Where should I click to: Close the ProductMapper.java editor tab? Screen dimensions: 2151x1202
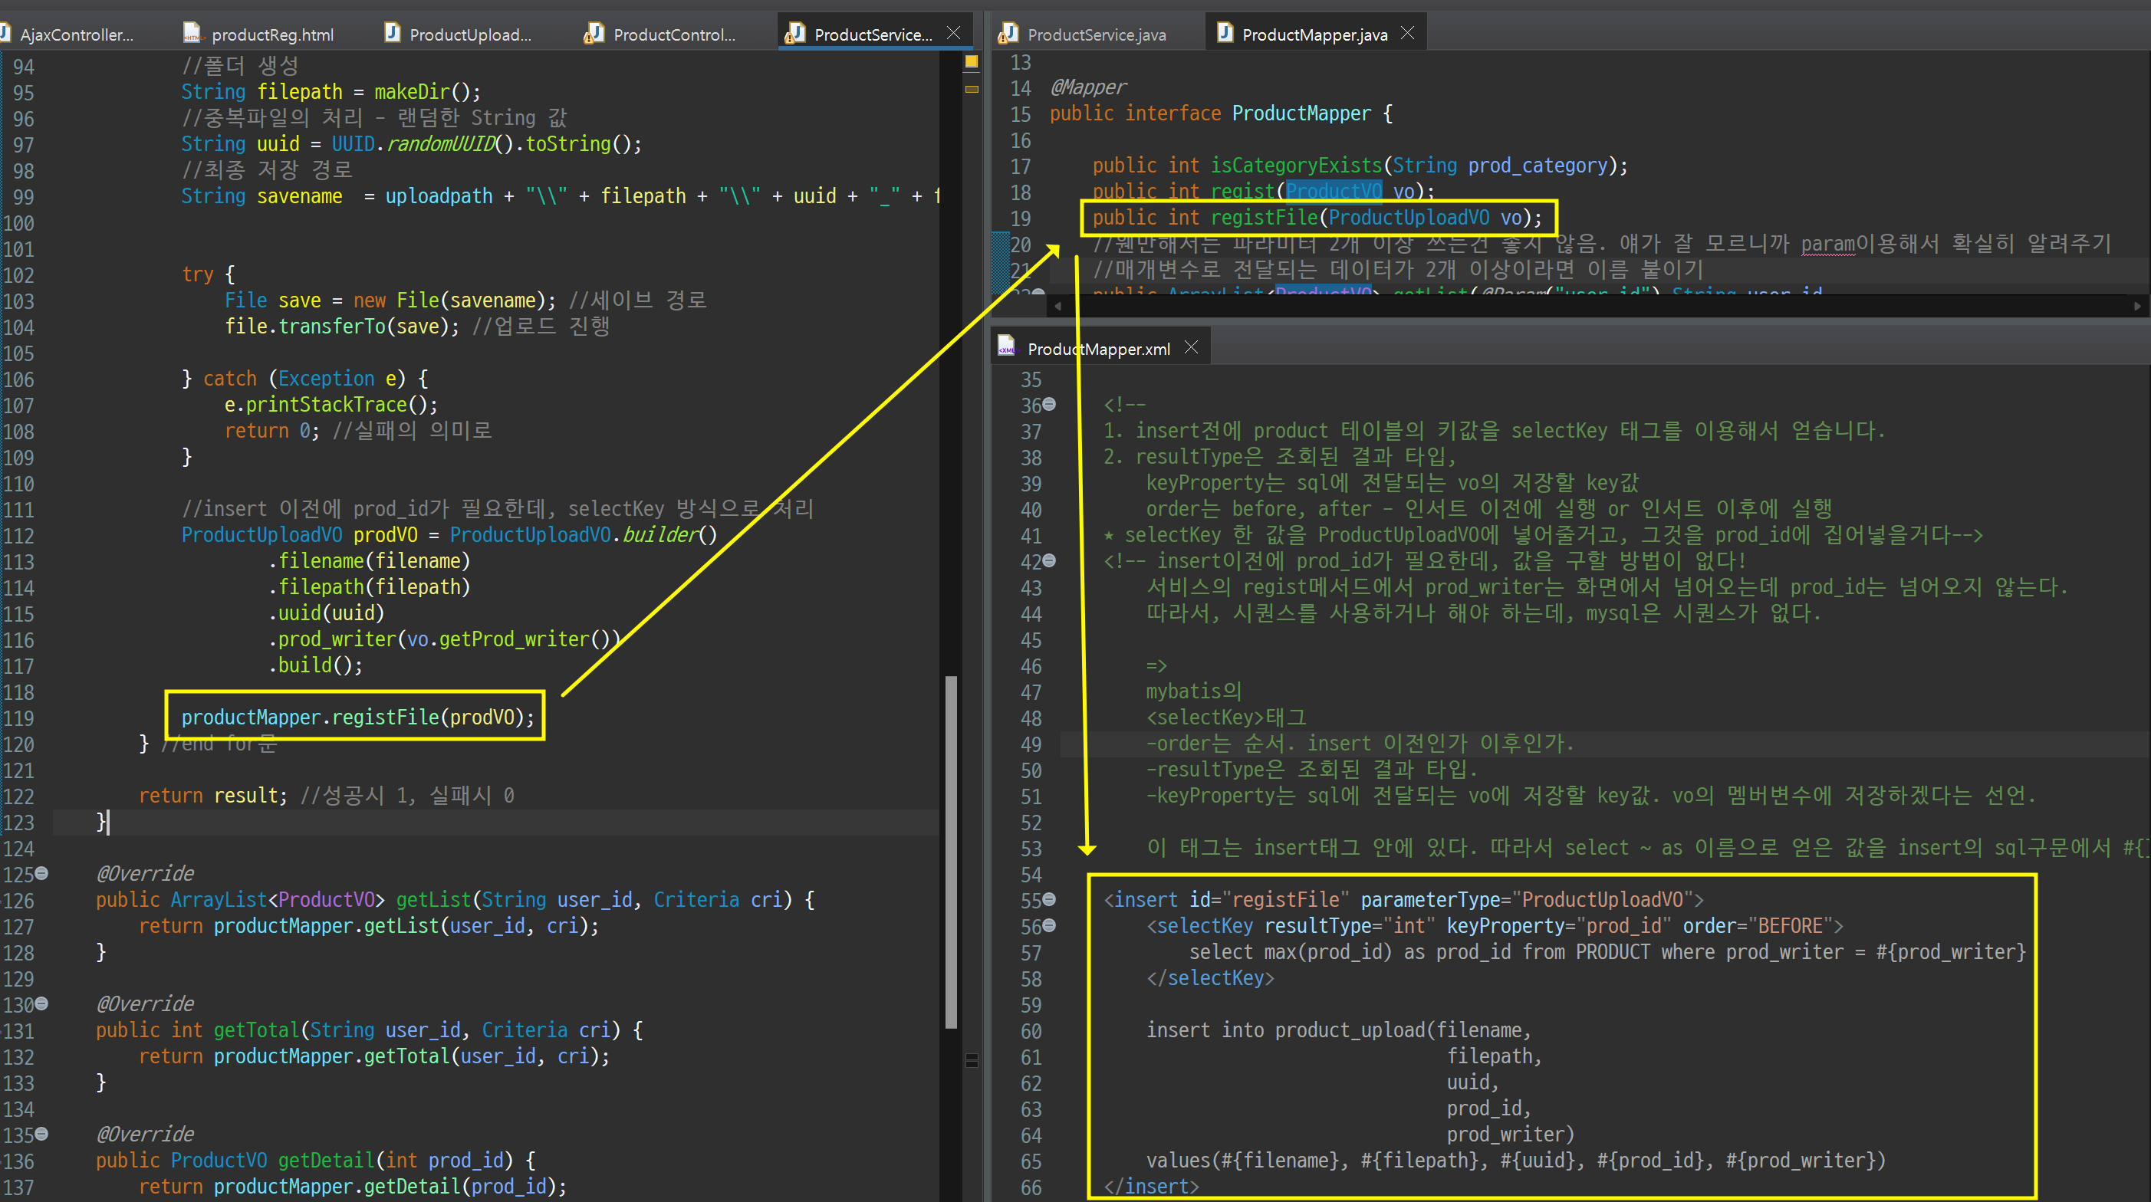point(1407,32)
